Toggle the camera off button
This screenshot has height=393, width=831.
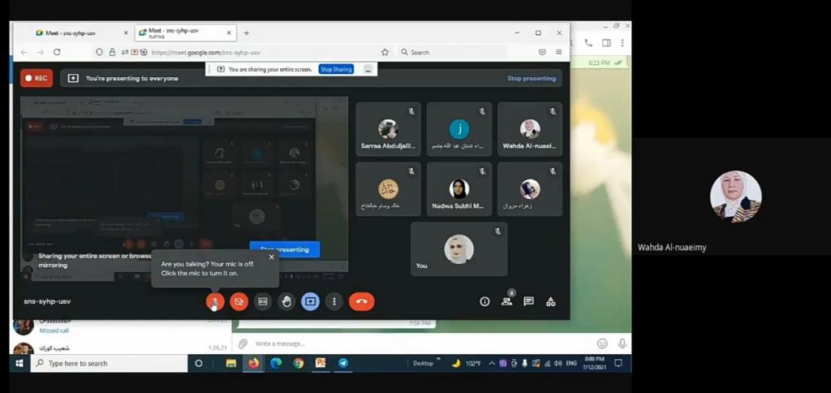tap(239, 301)
